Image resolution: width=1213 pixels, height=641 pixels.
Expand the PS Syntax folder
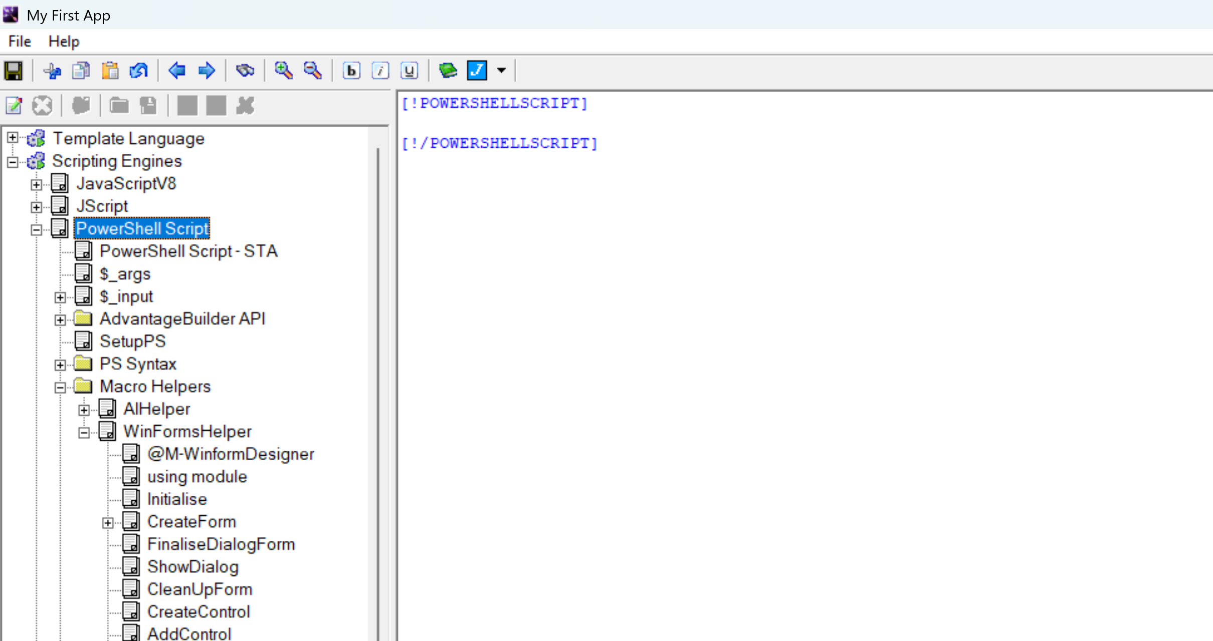[x=60, y=365]
